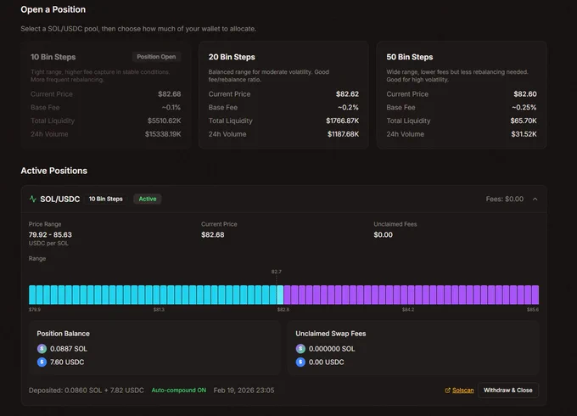This screenshot has height=416, width=577.
Task: Click Unclaimed Fees $0.00 value
Action: (383, 234)
